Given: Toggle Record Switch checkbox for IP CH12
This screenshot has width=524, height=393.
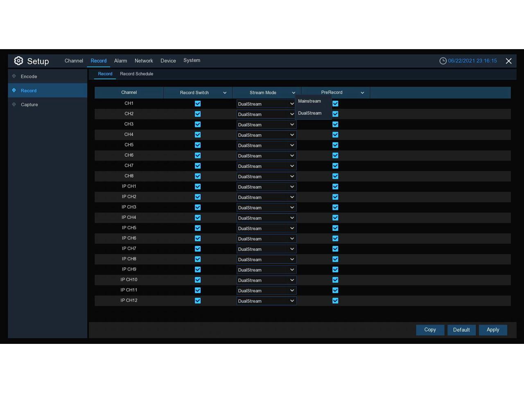Looking at the screenshot, I should [x=198, y=300].
